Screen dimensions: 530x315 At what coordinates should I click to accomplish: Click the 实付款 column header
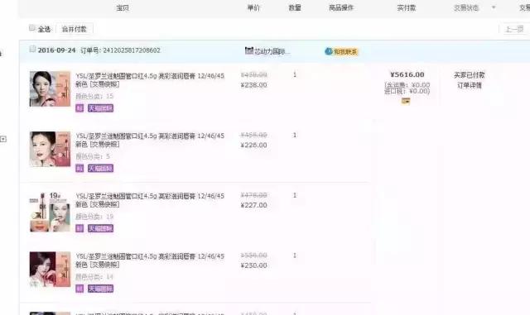tap(407, 7)
